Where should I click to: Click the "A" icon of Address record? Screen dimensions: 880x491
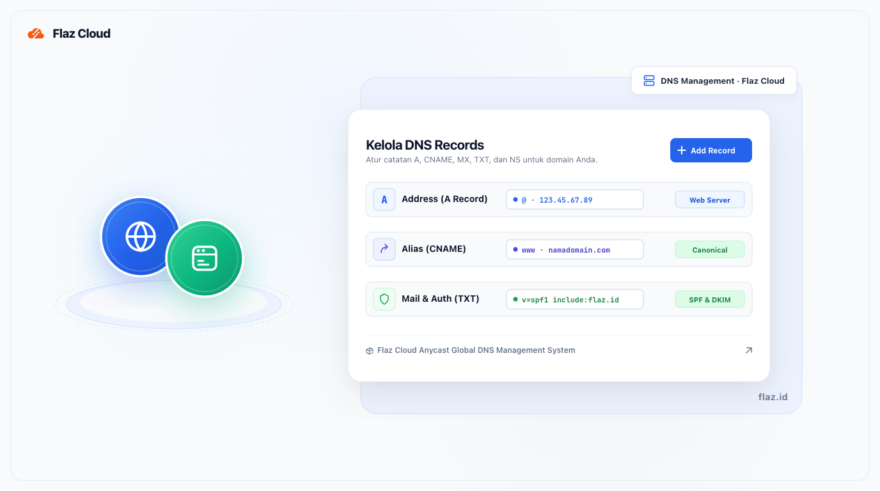point(384,199)
